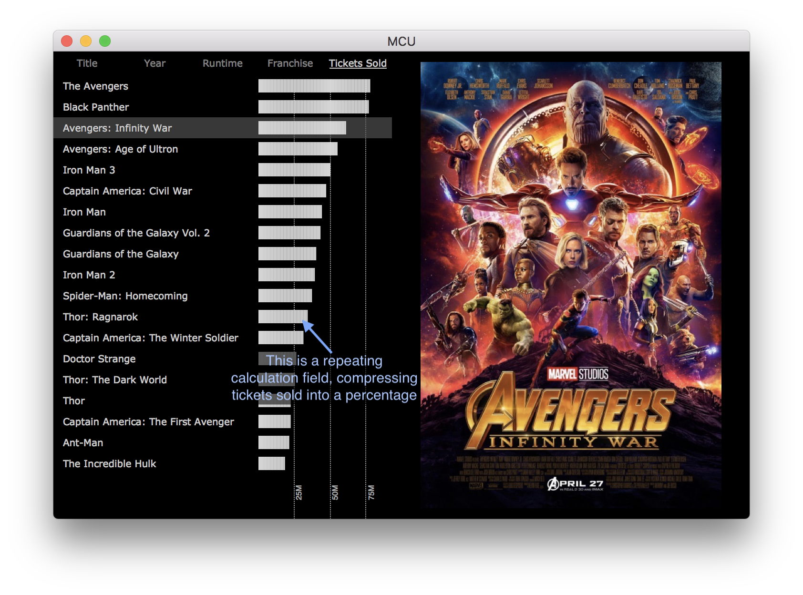Choose Thor: Ragnarok title
This screenshot has height=595, width=803.
(100, 317)
